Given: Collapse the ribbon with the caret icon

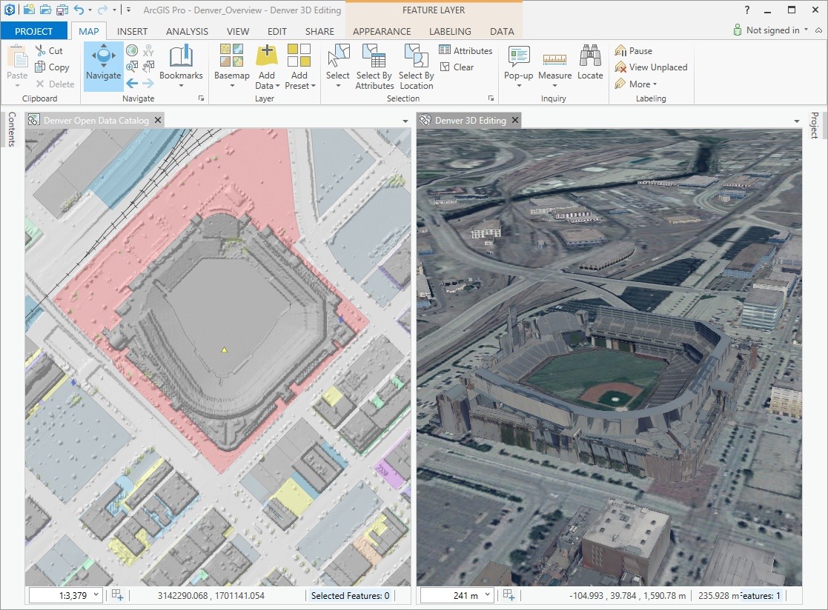Looking at the screenshot, I should click(818, 30).
